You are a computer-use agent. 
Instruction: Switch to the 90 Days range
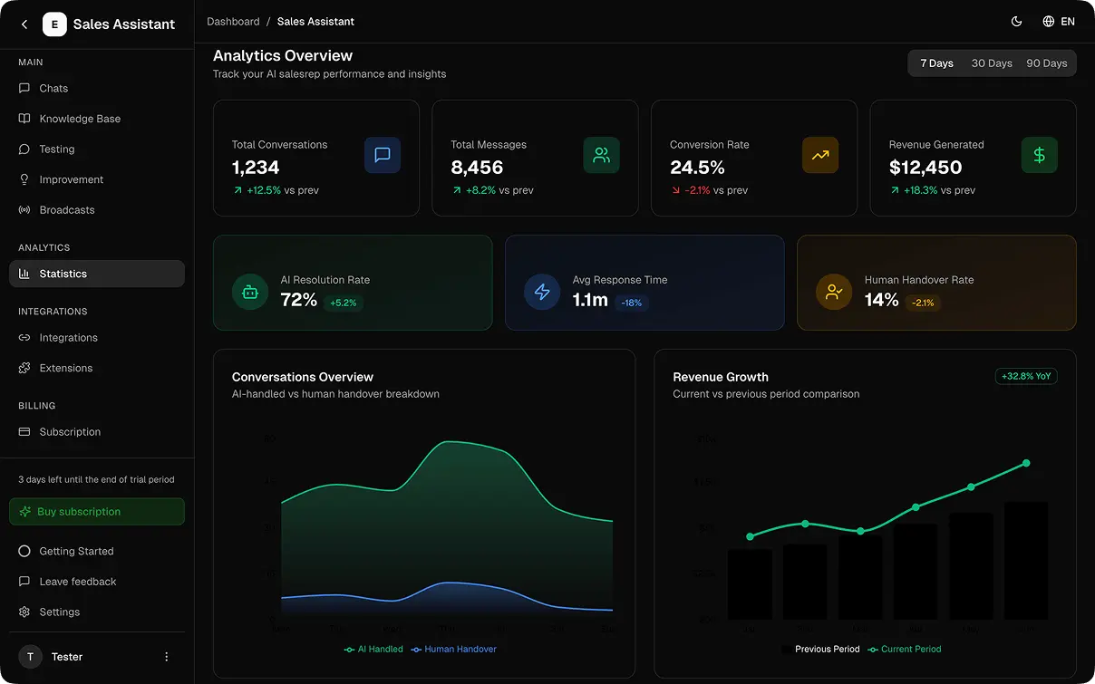[x=1046, y=63]
